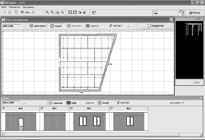Click ellipsis next to 600 x 600

24,27
